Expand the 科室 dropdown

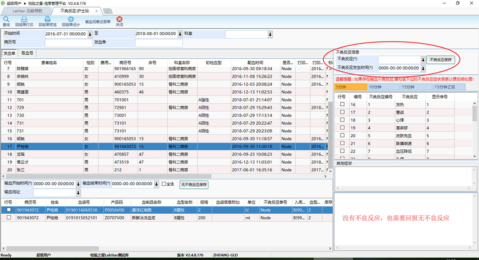coord(270,34)
